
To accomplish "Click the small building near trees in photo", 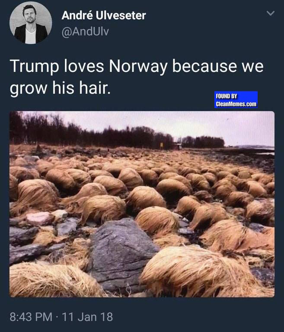I will [177, 146].
